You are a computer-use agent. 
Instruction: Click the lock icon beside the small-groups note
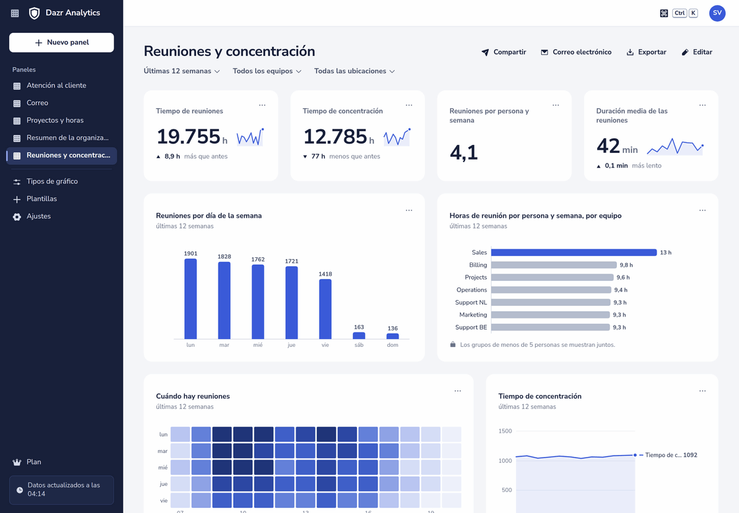tap(453, 344)
